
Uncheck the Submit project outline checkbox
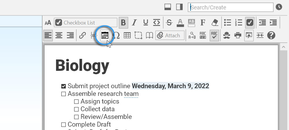(63, 86)
